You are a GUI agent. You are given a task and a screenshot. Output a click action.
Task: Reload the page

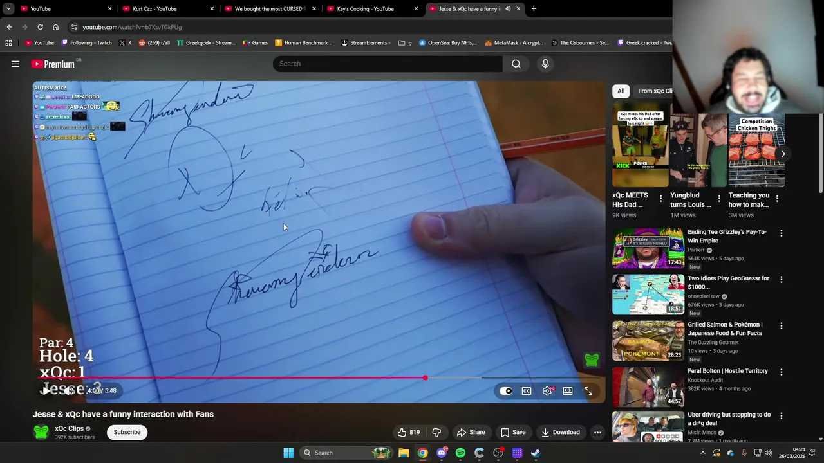click(x=40, y=27)
